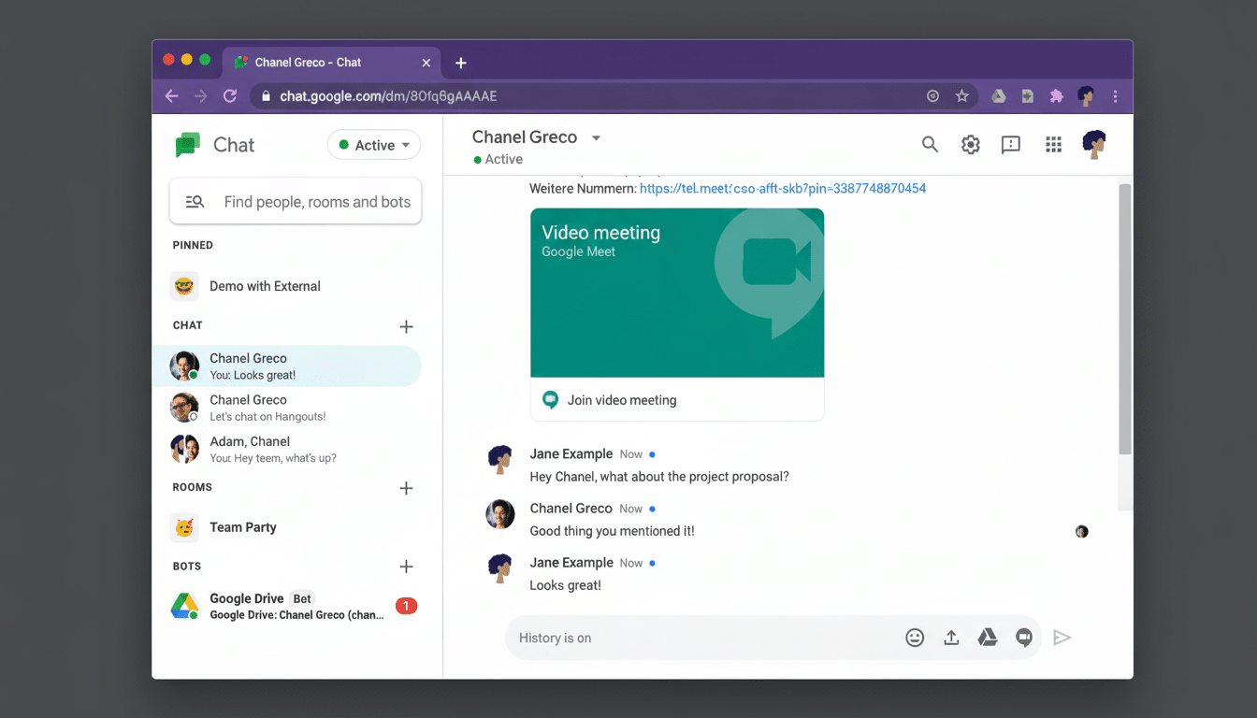This screenshot has width=1257, height=718.
Task: Open the emoji picker in message bar
Action: click(915, 637)
